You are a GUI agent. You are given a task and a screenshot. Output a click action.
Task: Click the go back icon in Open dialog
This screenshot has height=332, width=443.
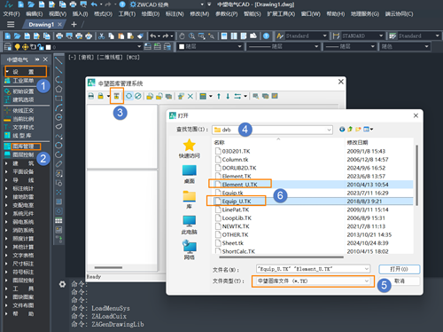click(x=342, y=130)
